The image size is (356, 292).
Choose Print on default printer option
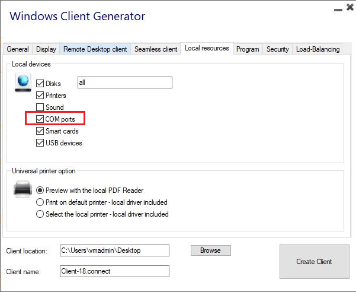pyautogui.click(x=40, y=202)
